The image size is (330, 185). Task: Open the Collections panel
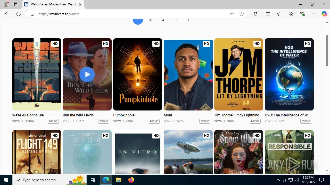pos(291,14)
